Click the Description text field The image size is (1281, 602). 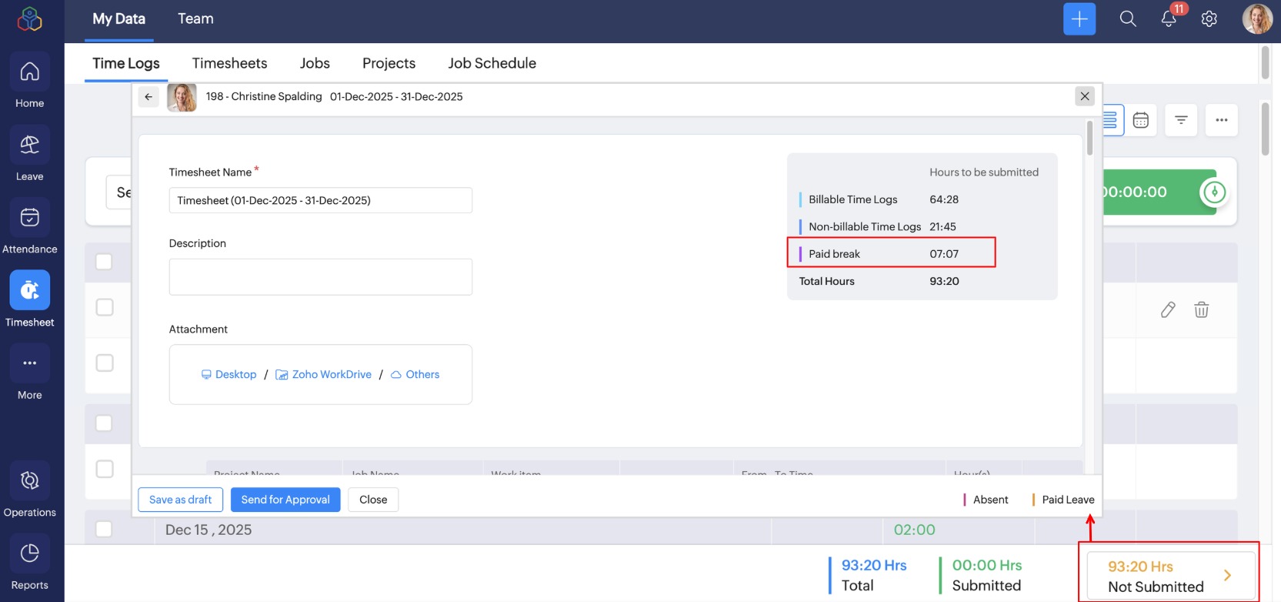(x=320, y=277)
